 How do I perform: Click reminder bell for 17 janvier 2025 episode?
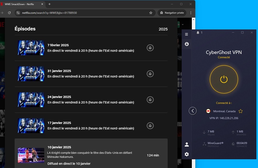[150, 126]
